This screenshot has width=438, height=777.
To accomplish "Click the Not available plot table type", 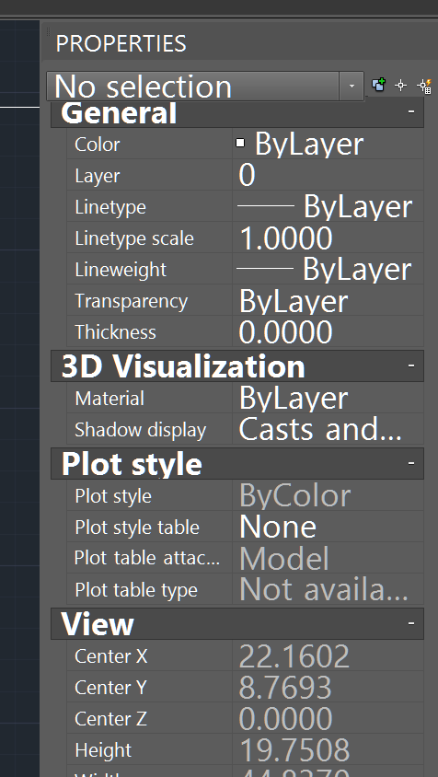I will click(x=328, y=589).
